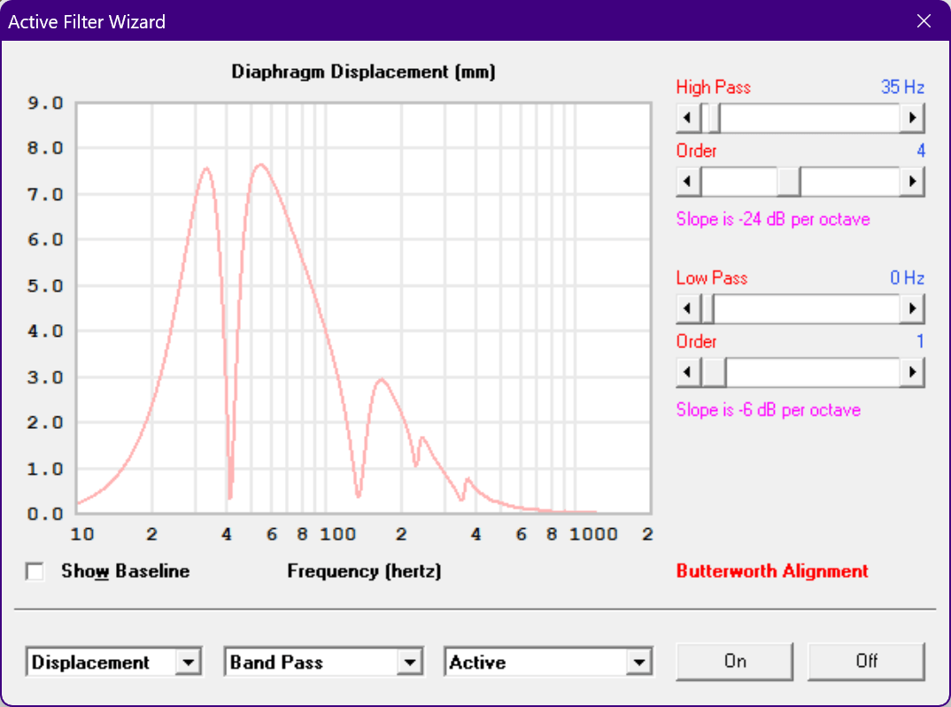The image size is (951, 707).
Task: Open the Band Pass filter type dropdown
Action: (x=410, y=662)
